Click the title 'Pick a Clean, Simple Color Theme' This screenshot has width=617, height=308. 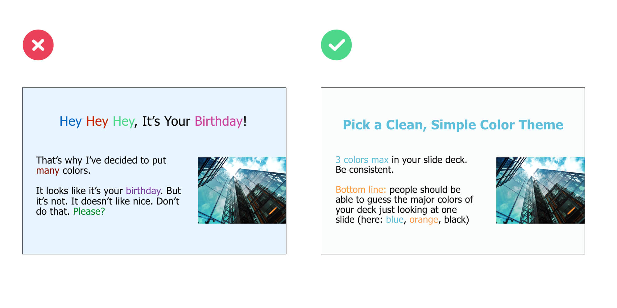453,125
